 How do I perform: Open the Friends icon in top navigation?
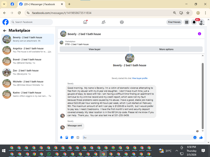point(103,22)
